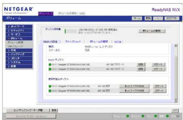
Task: Click ホットスペアの作成 for disk Ch 3
Action: tap(134, 86)
